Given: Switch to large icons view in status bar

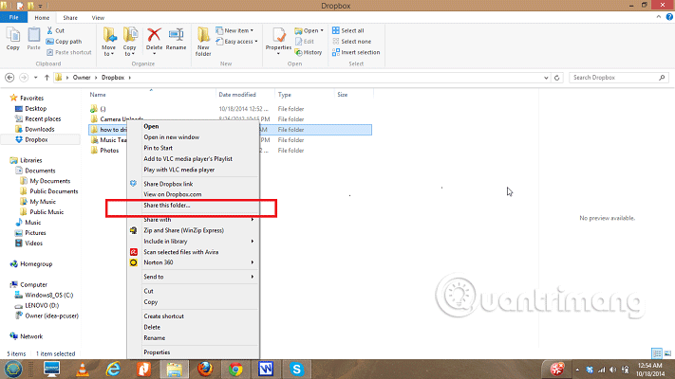Looking at the screenshot, I should pyautogui.click(x=667, y=353).
